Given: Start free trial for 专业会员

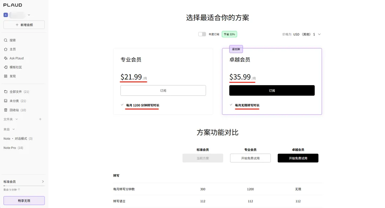Looking at the screenshot, I should [251, 158].
